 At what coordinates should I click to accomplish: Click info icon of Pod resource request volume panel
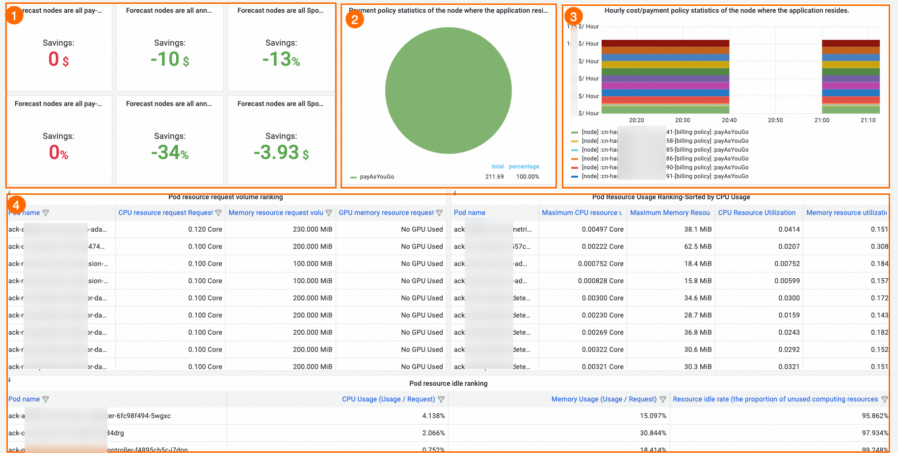(x=9, y=193)
